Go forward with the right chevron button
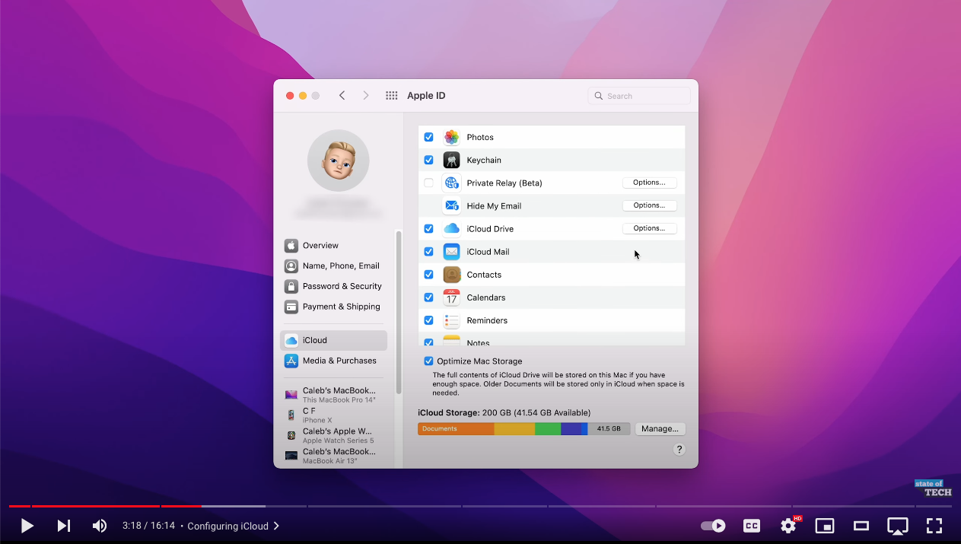 [x=366, y=96]
